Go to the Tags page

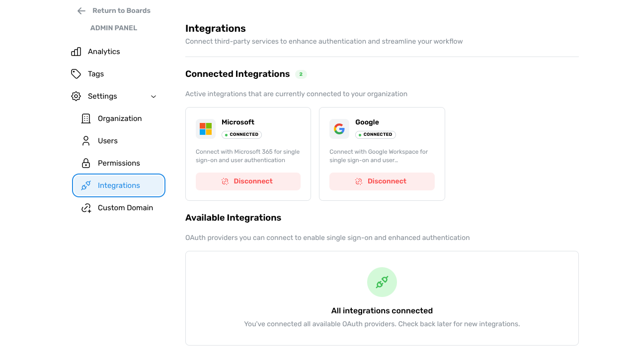pos(96,74)
